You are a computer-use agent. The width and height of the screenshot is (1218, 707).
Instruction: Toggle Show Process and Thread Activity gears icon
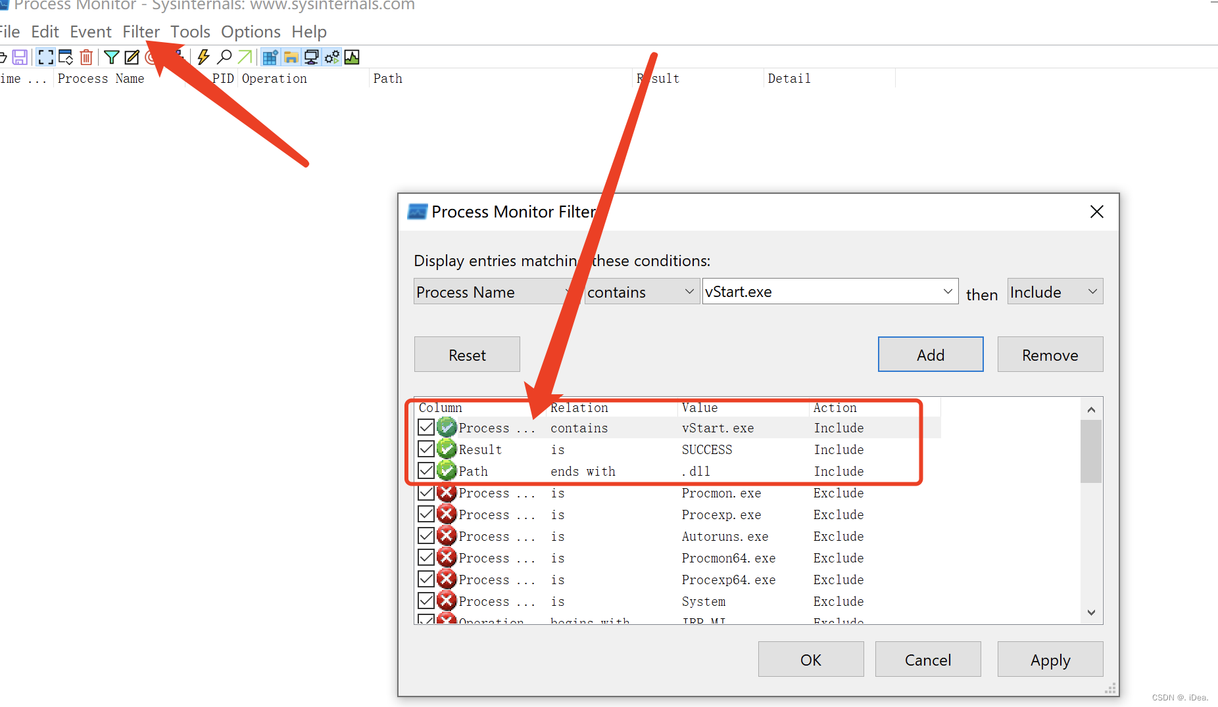(x=331, y=57)
